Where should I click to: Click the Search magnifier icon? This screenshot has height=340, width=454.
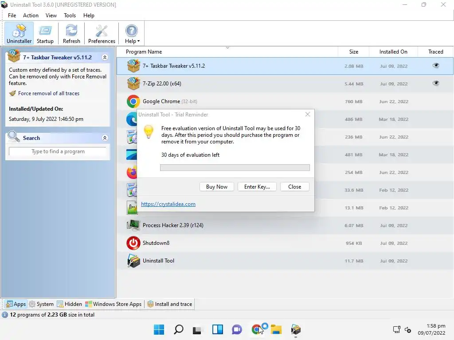point(14,136)
